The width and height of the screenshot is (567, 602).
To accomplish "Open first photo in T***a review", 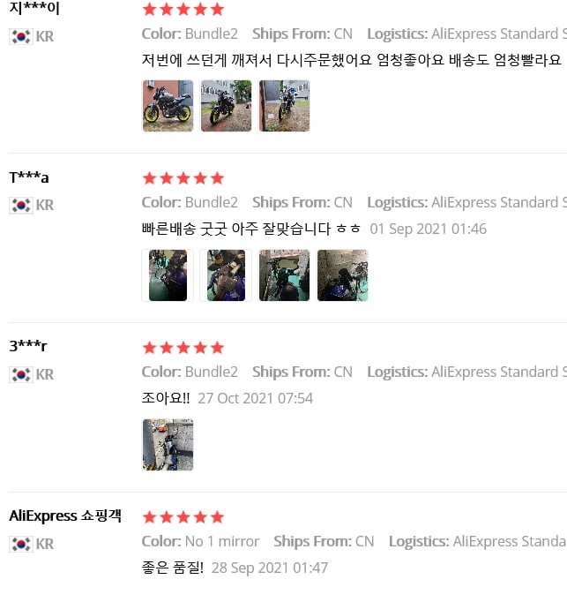I will pos(168,275).
